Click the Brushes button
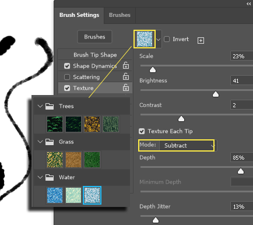Image resolution: width=253 pixels, height=225 pixels. click(94, 37)
